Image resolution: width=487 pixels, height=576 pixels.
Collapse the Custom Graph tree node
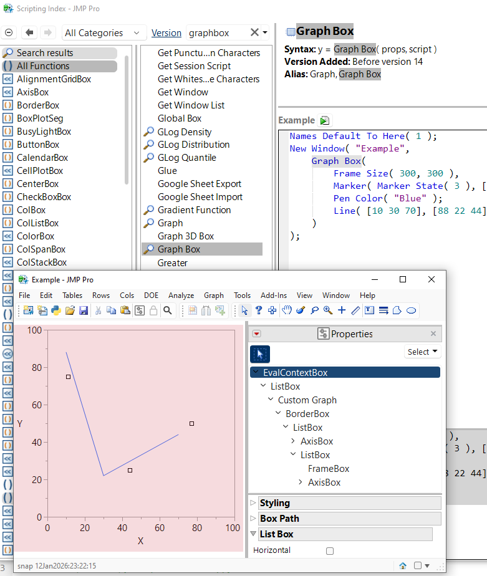click(271, 400)
